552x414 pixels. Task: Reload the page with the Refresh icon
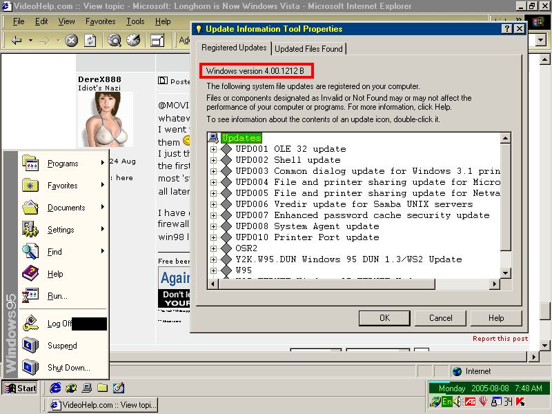(90, 41)
